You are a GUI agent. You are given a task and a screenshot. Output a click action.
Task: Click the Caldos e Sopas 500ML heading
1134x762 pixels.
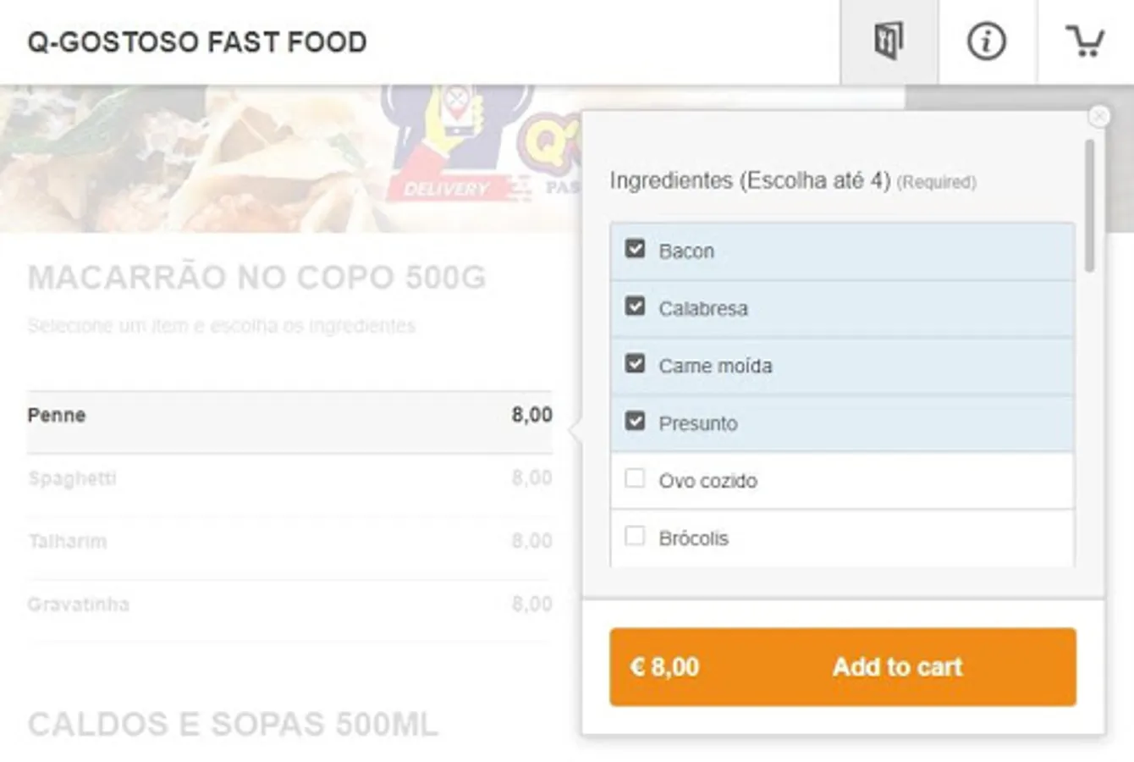pos(233,725)
